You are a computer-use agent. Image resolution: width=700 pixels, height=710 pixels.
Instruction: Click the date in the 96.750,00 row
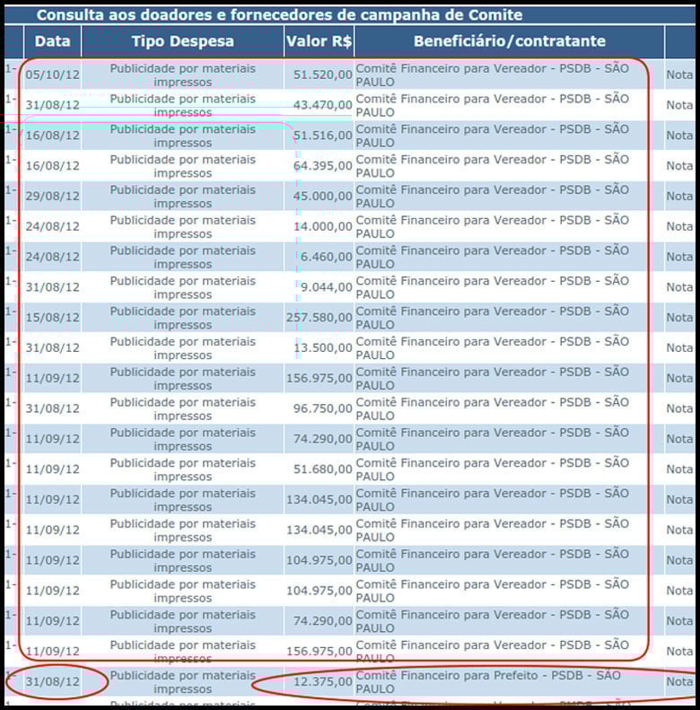coord(53,408)
